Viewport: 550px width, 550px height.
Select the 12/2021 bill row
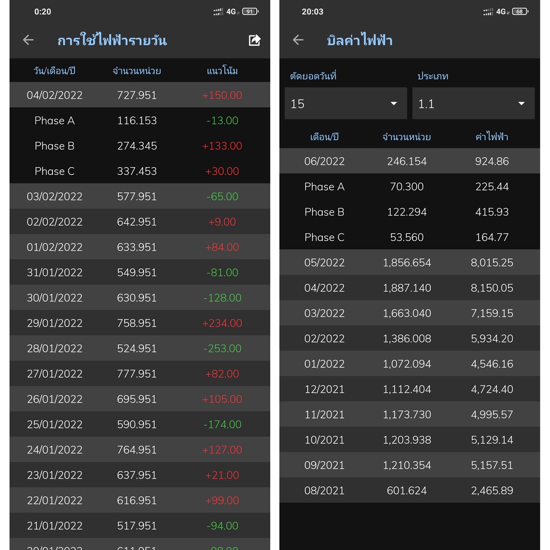[409, 389]
